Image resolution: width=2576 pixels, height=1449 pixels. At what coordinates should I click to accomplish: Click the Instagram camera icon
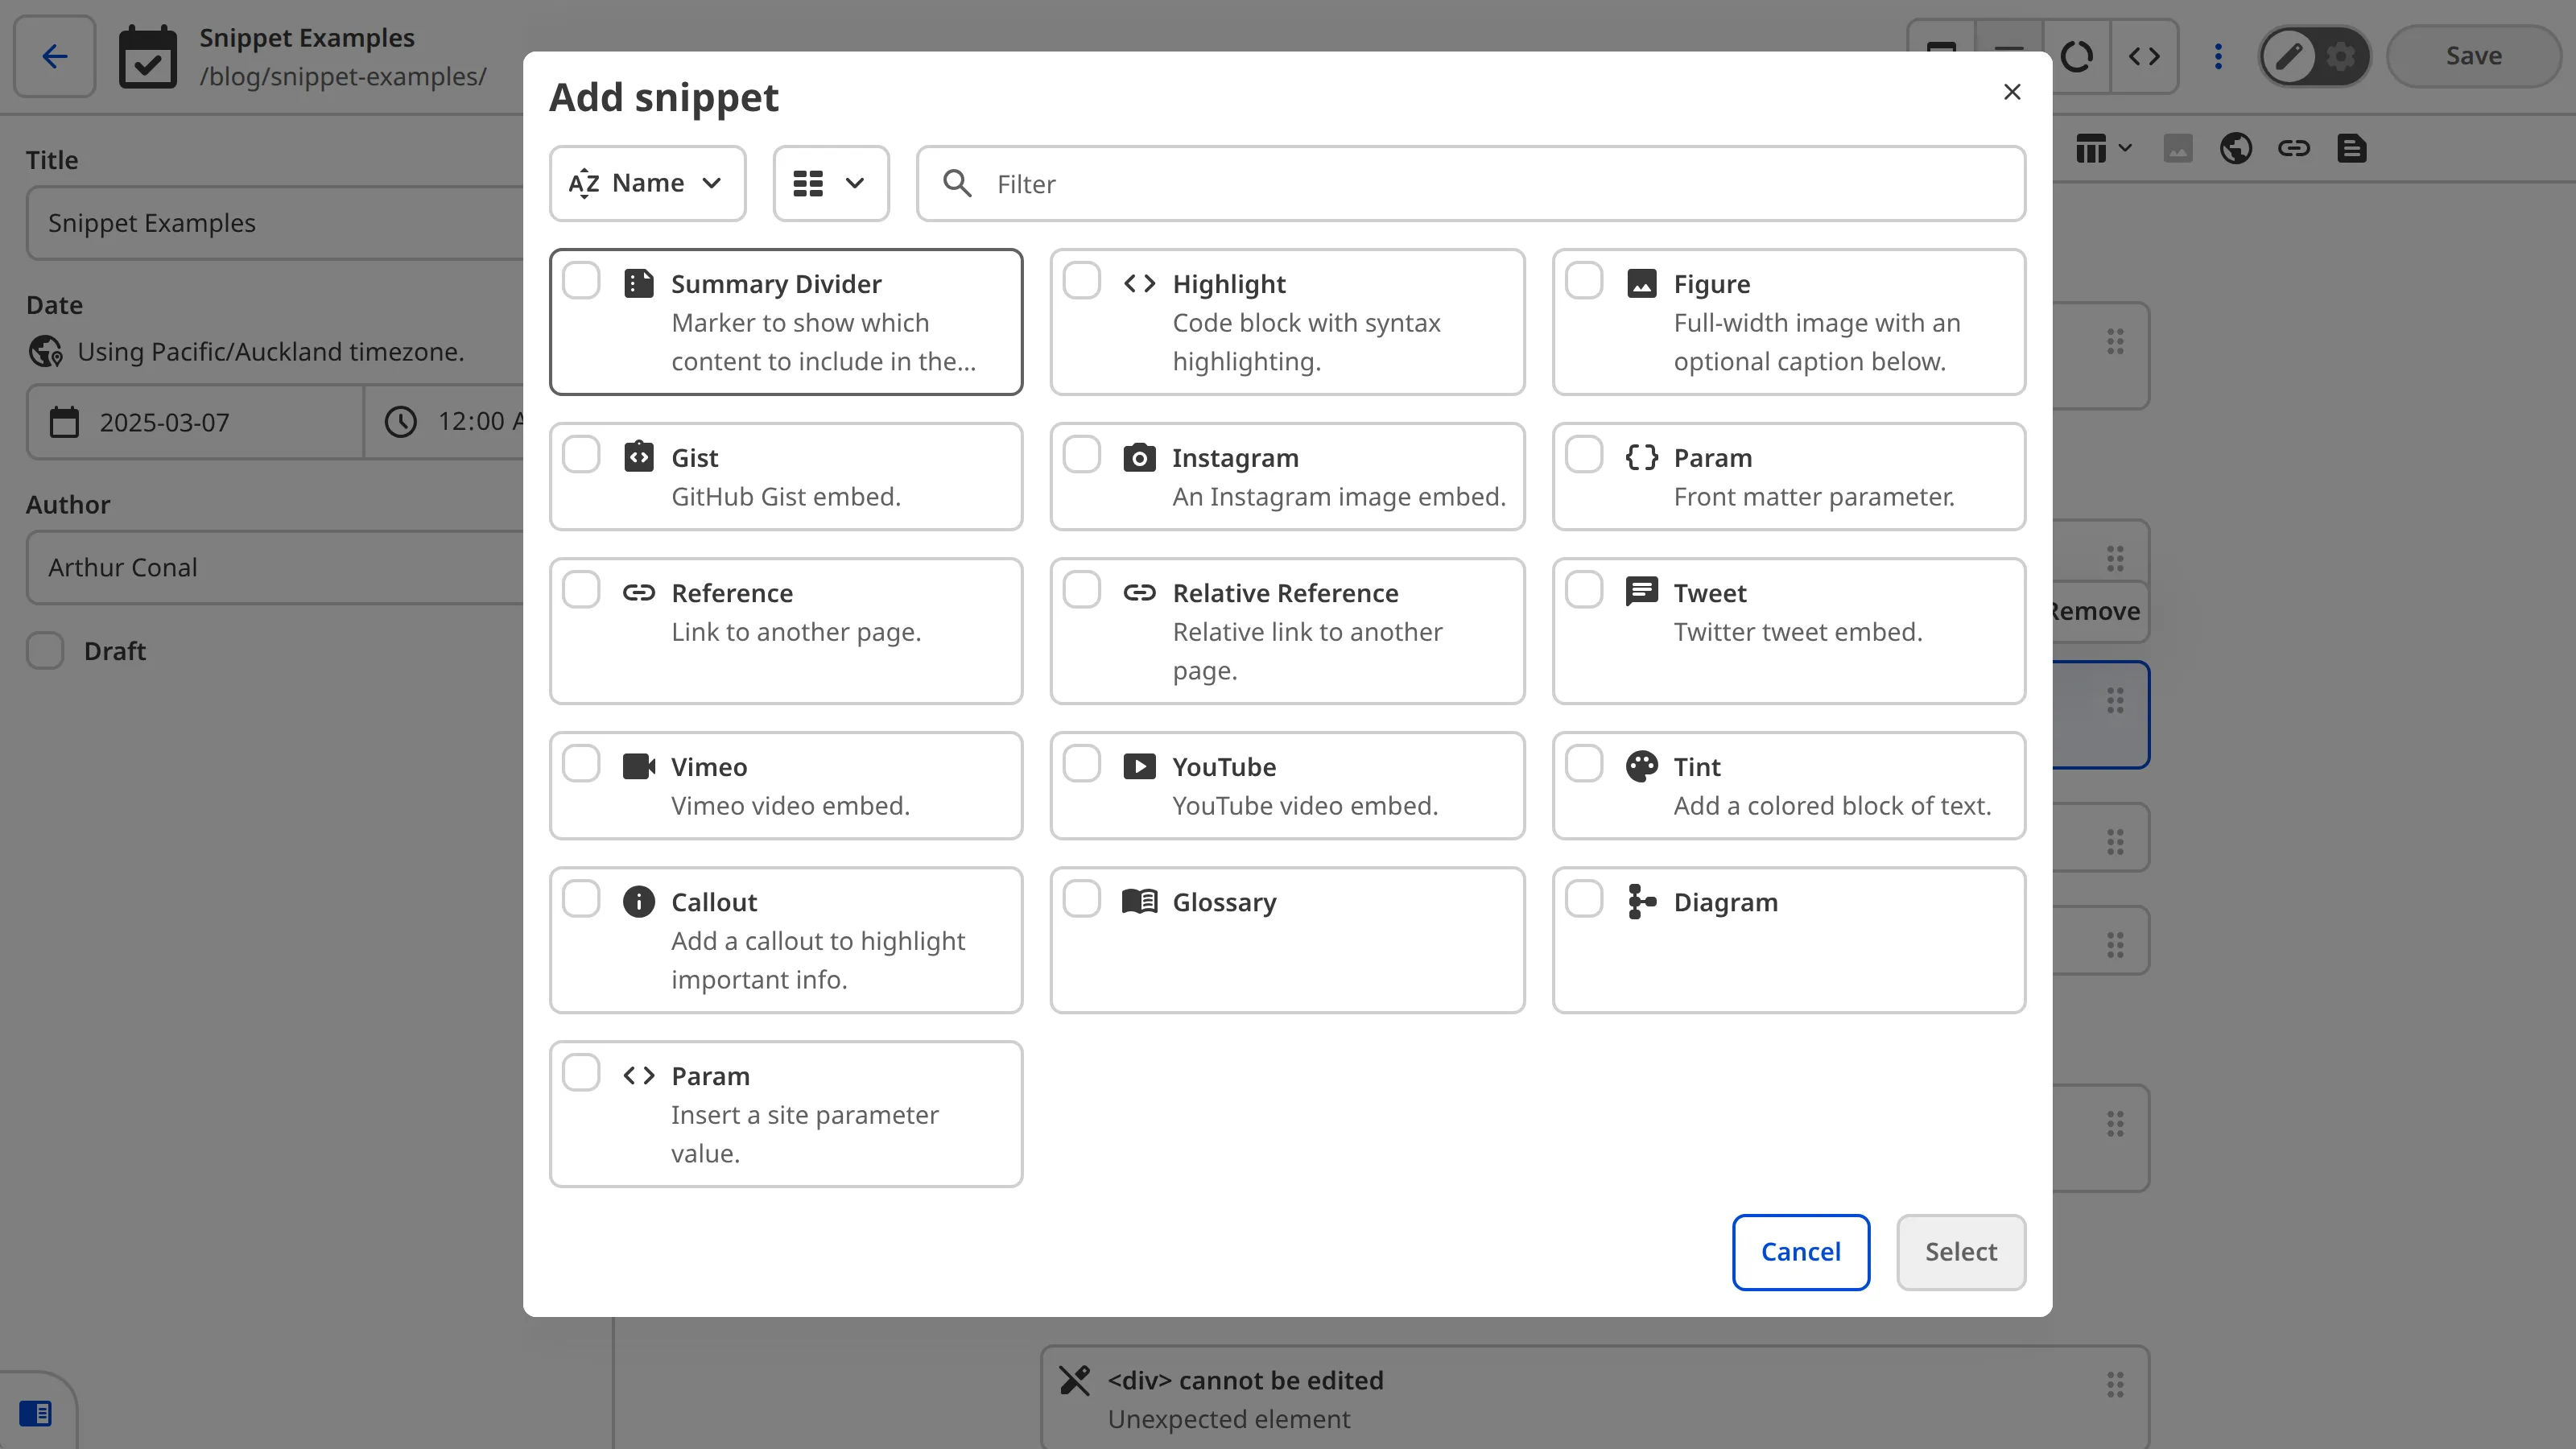1139,457
